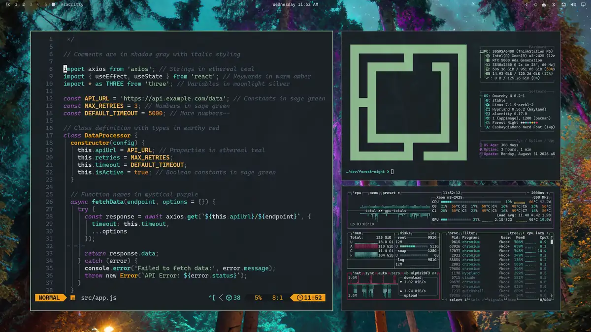
Task: Expand the tray chevron in top bar
Action: [526, 4]
